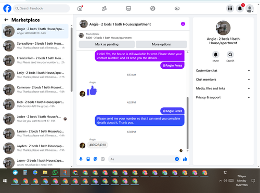Click the 4805284010 message bubble
The height and width of the screenshot is (193, 260).
click(98, 145)
